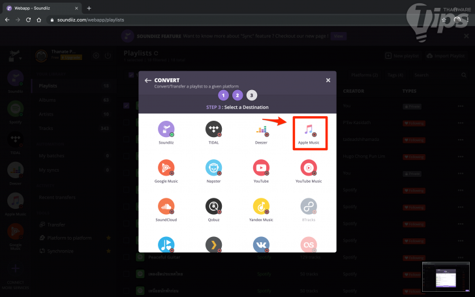Click the Import Playlist button
The height and width of the screenshot is (297, 475).
pyautogui.click(x=446, y=55)
